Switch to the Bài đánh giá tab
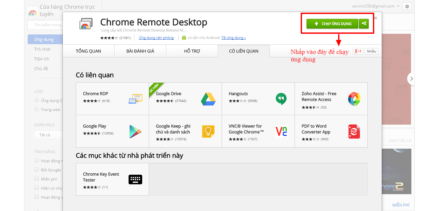Image resolution: width=439 pixels, height=211 pixels. click(x=140, y=51)
